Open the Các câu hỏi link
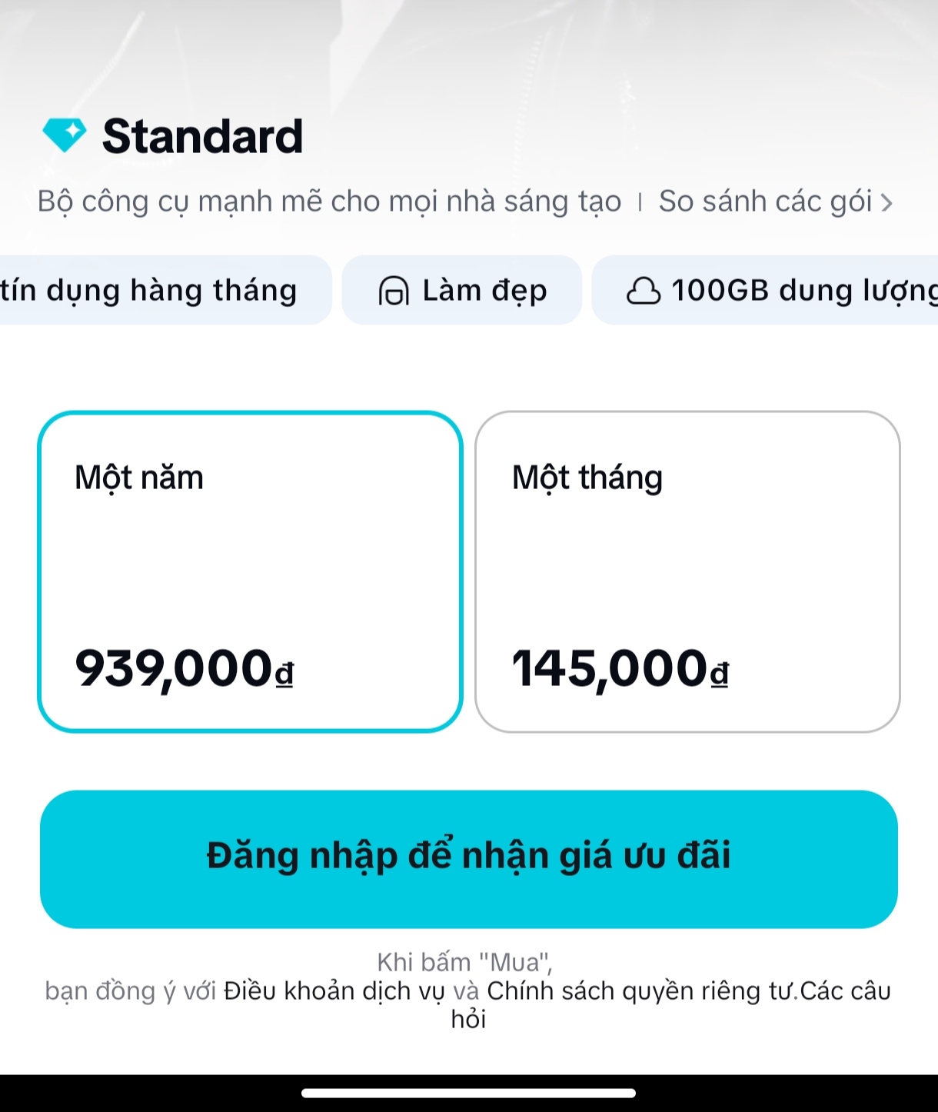The image size is (938, 1112). point(844,990)
